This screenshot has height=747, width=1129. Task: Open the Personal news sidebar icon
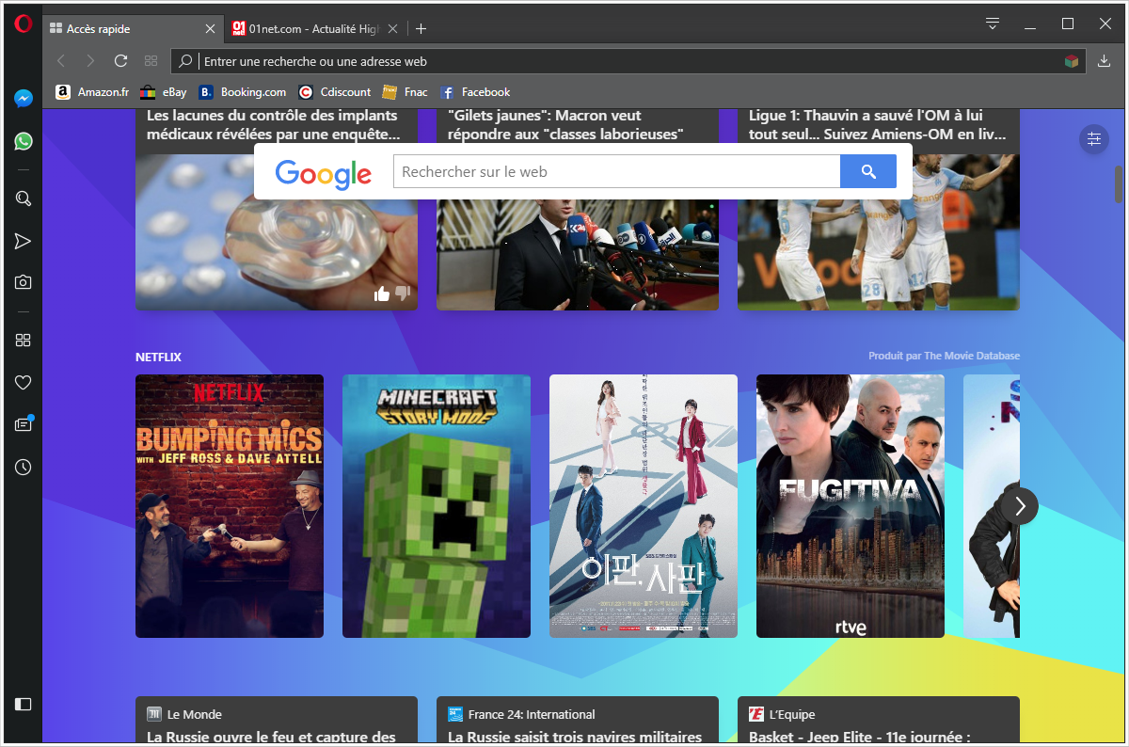(24, 425)
